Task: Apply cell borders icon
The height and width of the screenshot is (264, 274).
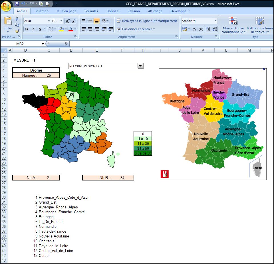Action: click(x=51, y=29)
